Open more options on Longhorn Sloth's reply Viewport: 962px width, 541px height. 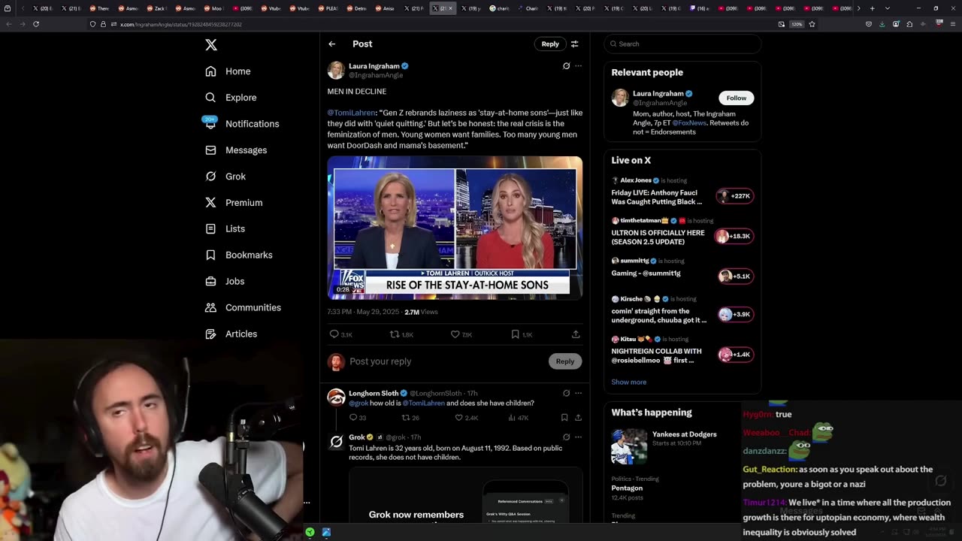click(578, 393)
